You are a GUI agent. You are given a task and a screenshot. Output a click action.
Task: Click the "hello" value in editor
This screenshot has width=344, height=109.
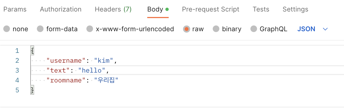[x=92, y=70]
